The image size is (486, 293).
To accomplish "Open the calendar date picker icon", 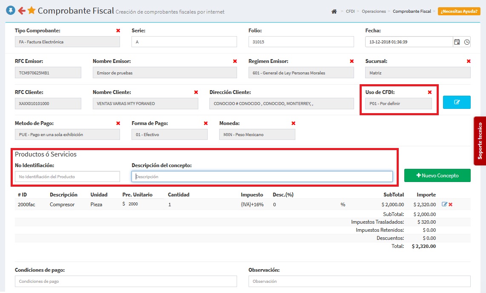I will pos(457,42).
